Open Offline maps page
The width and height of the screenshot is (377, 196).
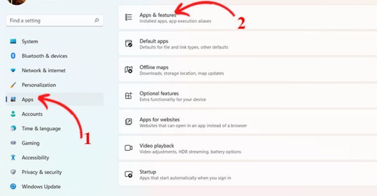[x=247, y=69]
